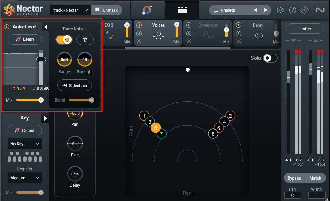Viewport: 330px width, 201px height.
Task: Toggle Auto-Level module power
Action: coord(7,27)
